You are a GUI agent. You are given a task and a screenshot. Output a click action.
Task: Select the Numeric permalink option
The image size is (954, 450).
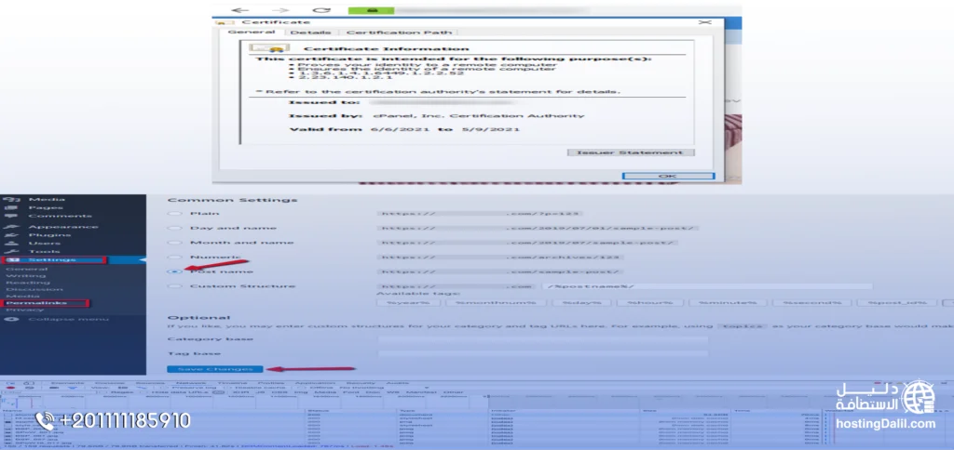pos(174,258)
